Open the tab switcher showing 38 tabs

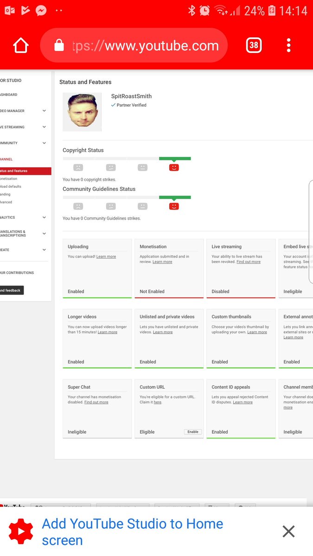coord(254,45)
